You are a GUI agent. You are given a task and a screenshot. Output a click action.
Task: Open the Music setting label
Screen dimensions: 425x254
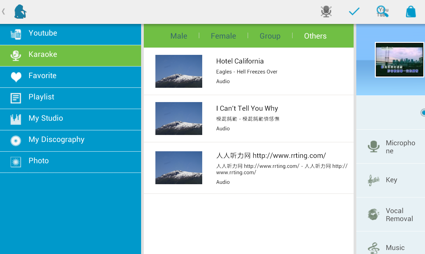point(395,248)
